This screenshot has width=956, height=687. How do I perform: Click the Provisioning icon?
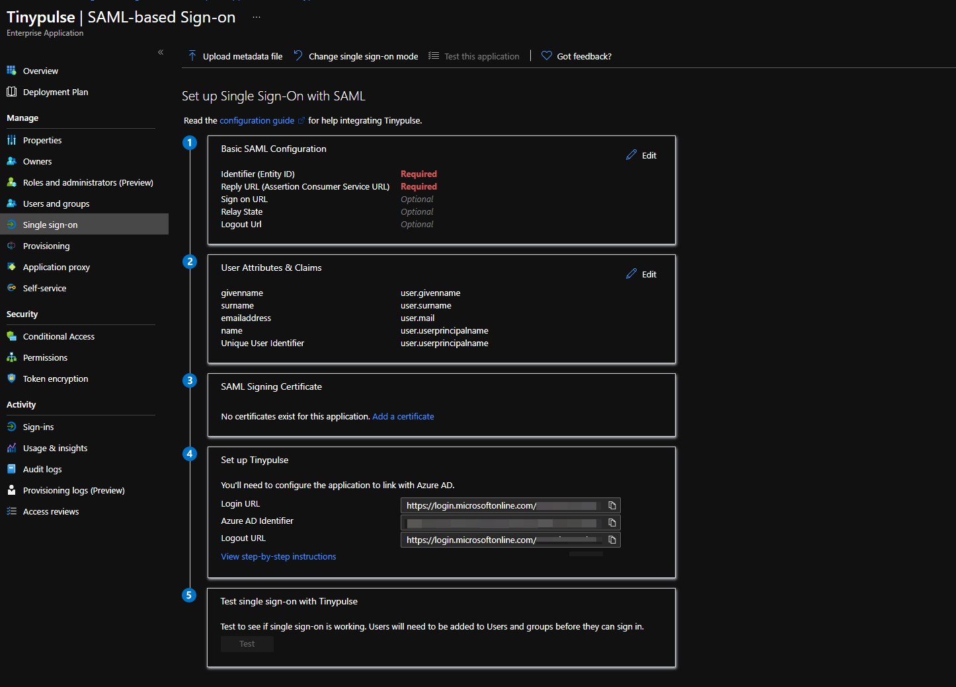[x=11, y=245]
